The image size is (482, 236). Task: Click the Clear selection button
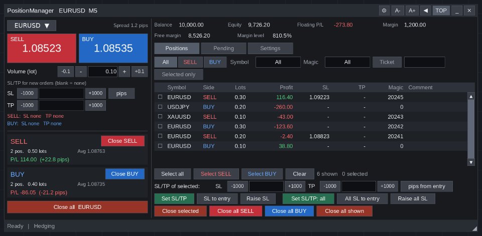(x=299, y=174)
